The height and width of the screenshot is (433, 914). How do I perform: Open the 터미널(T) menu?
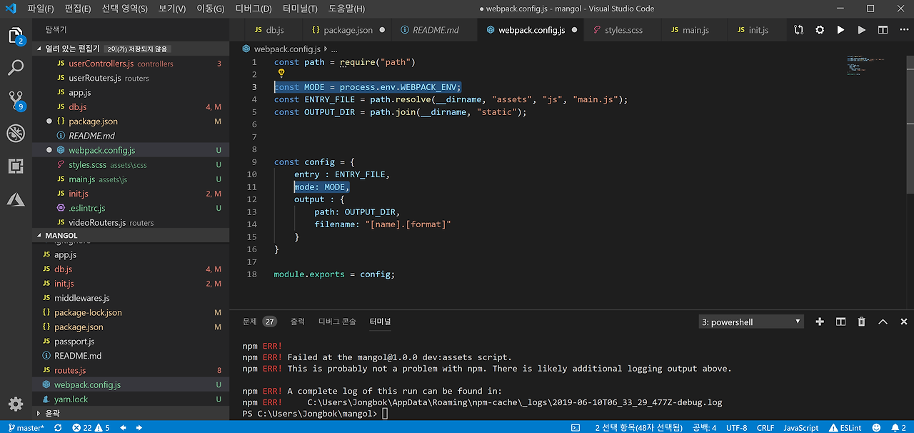300,9
